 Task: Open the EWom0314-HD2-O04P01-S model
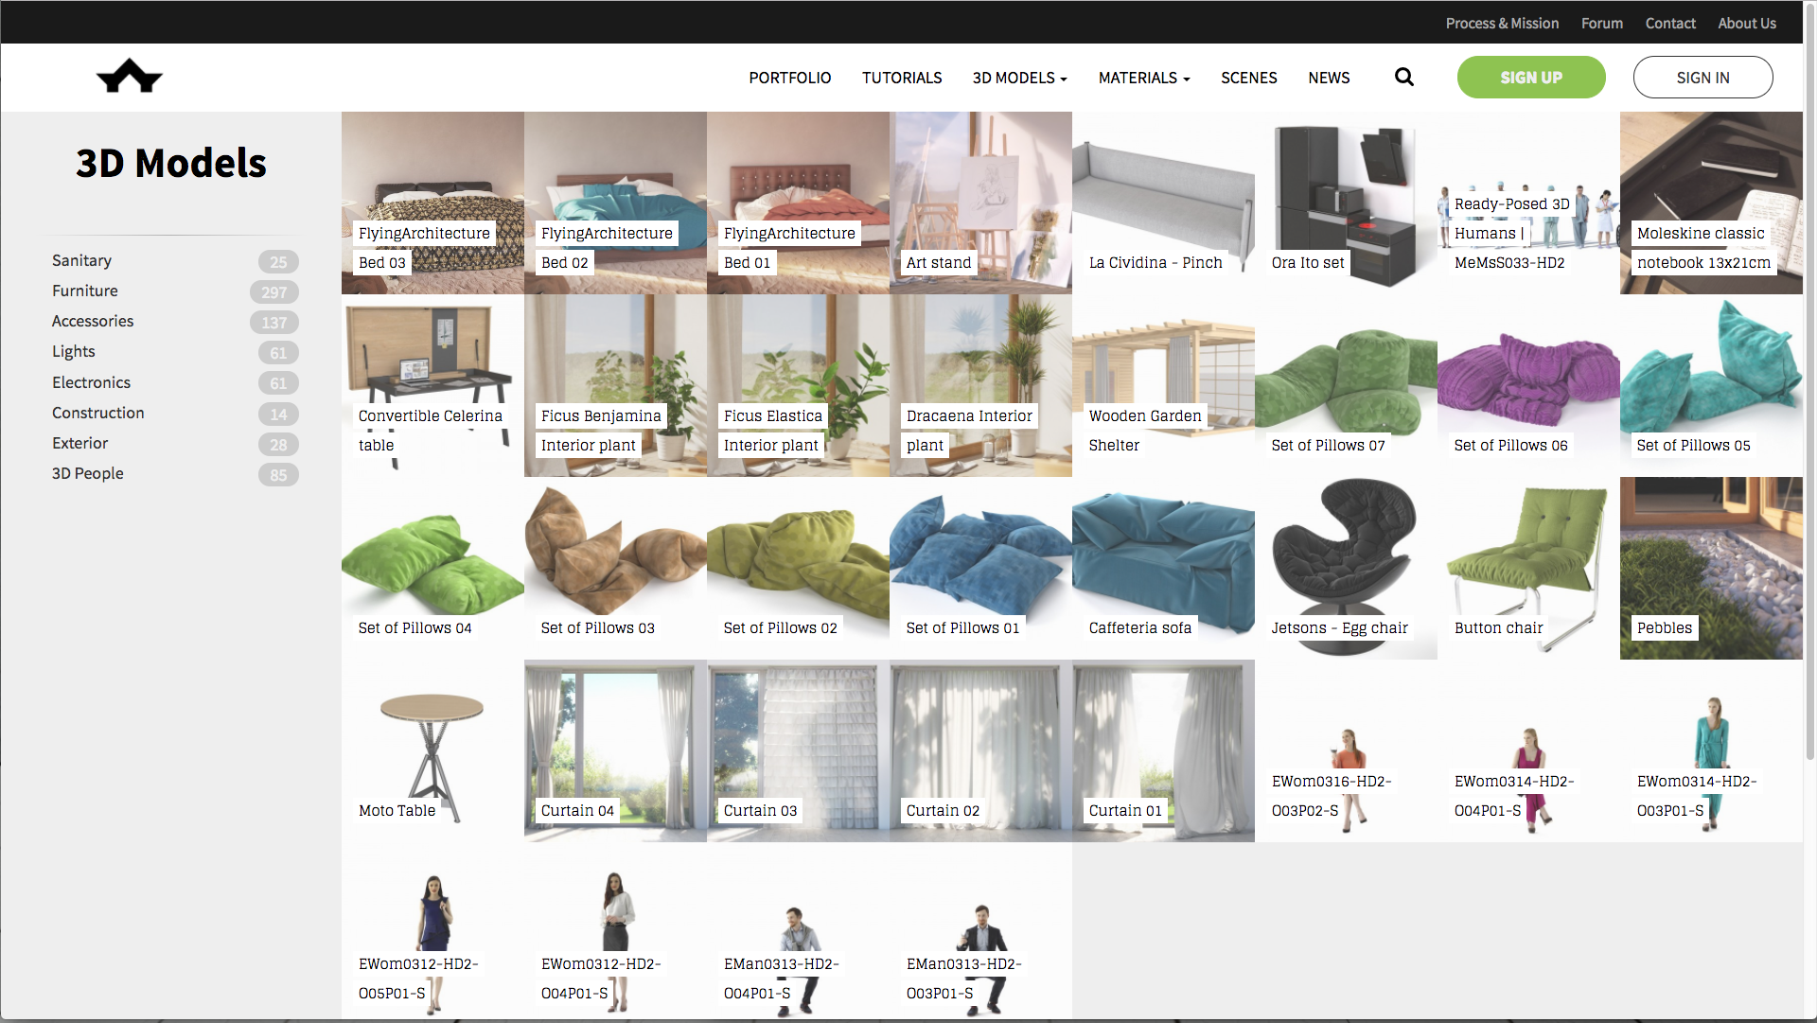(1528, 750)
